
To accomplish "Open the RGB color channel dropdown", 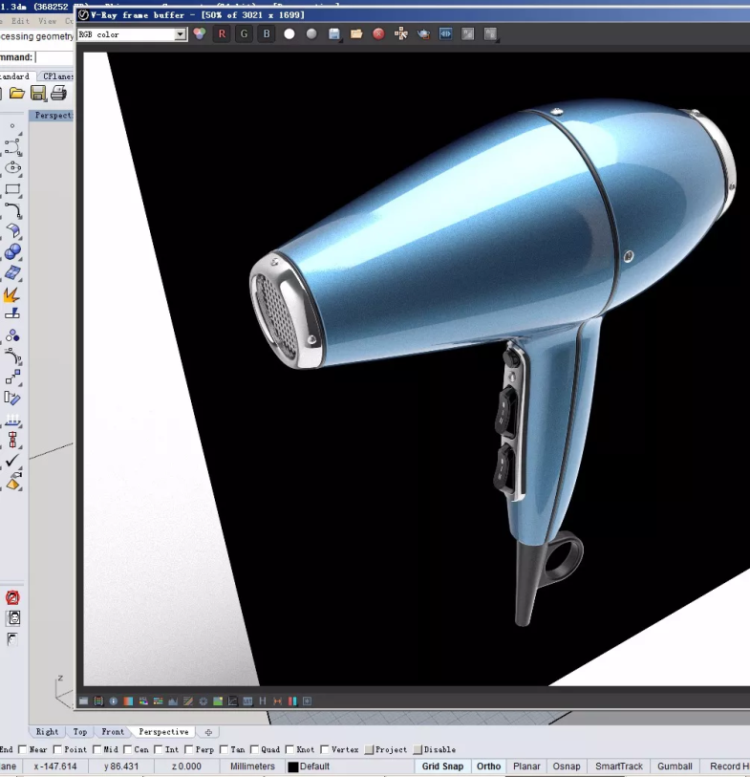I will [181, 34].
